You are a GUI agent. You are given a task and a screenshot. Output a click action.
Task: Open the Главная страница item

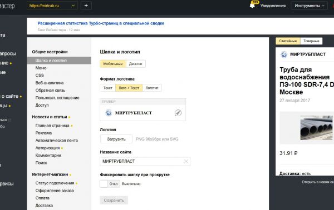pos(52,126)
